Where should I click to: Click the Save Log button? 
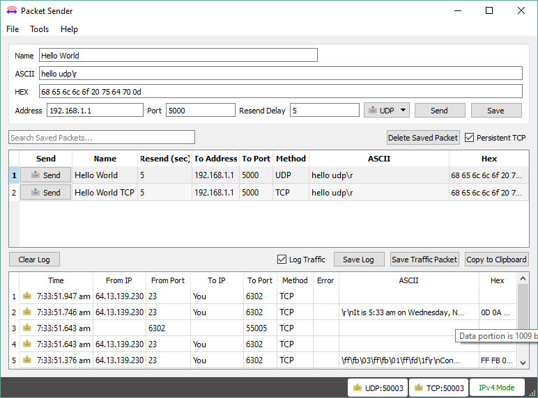[x=359, y=260]
